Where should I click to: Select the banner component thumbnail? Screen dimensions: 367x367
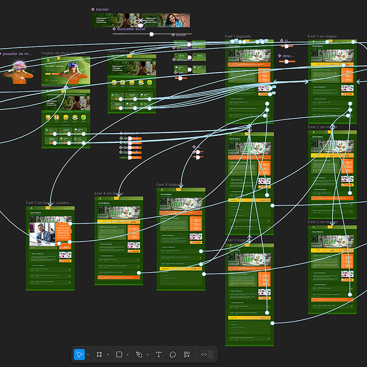click(x=142, y=20)
